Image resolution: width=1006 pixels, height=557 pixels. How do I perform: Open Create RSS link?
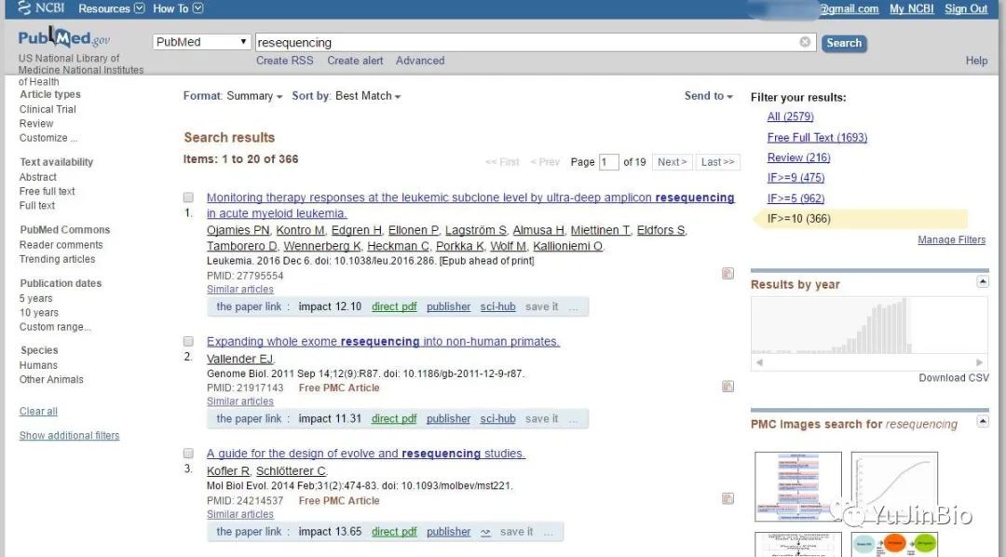tap(285, 61)
